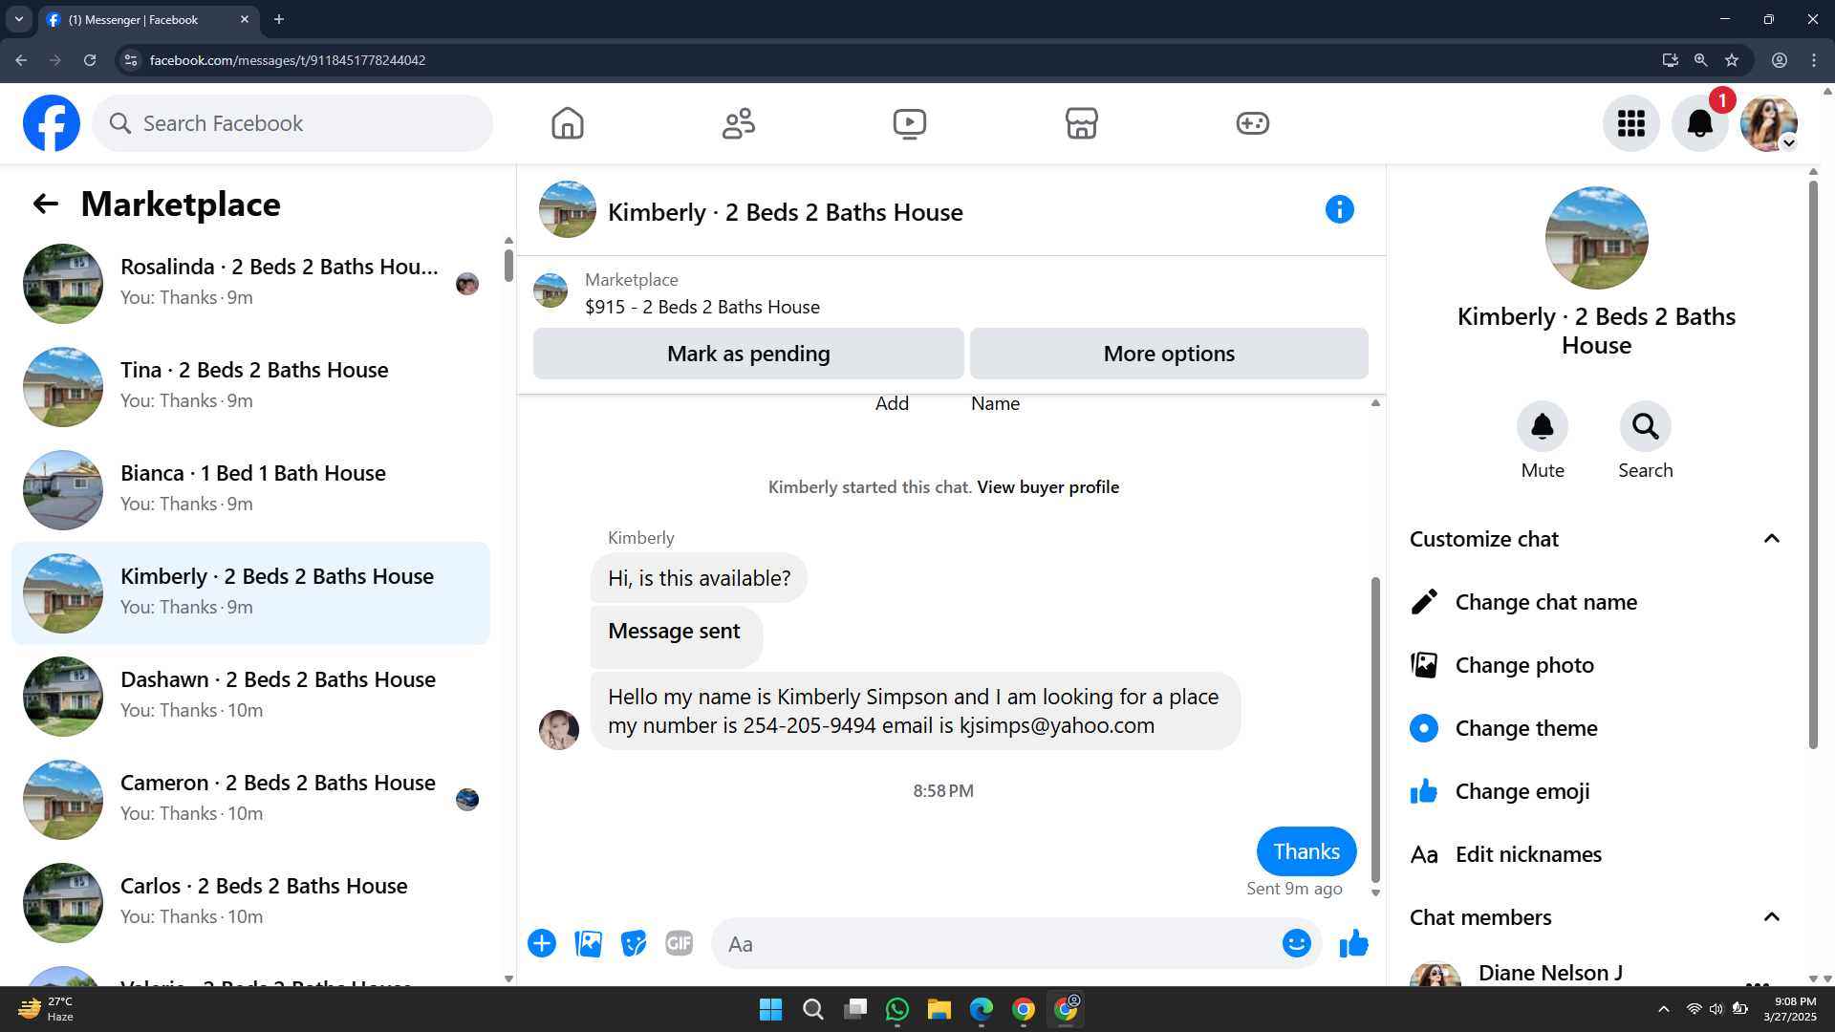Open a new browser tab
Screen dimensions: 1835x1032
tap(279, 19)
